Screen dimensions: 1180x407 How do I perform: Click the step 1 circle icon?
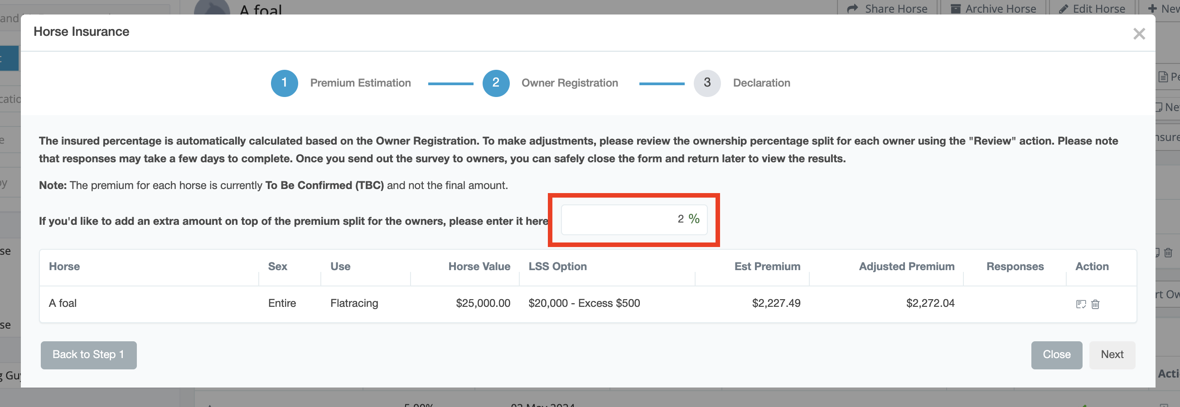[284, 83]
